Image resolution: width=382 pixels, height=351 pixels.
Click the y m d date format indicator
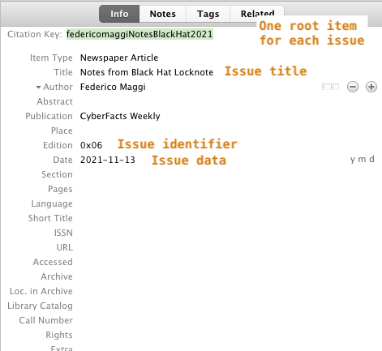click(x=362, y=159)
